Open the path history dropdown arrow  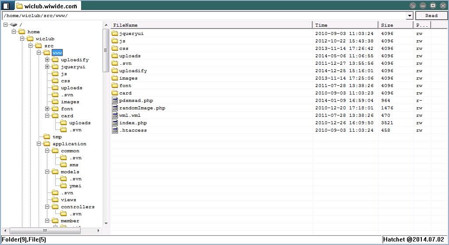[x=410, y=16]
